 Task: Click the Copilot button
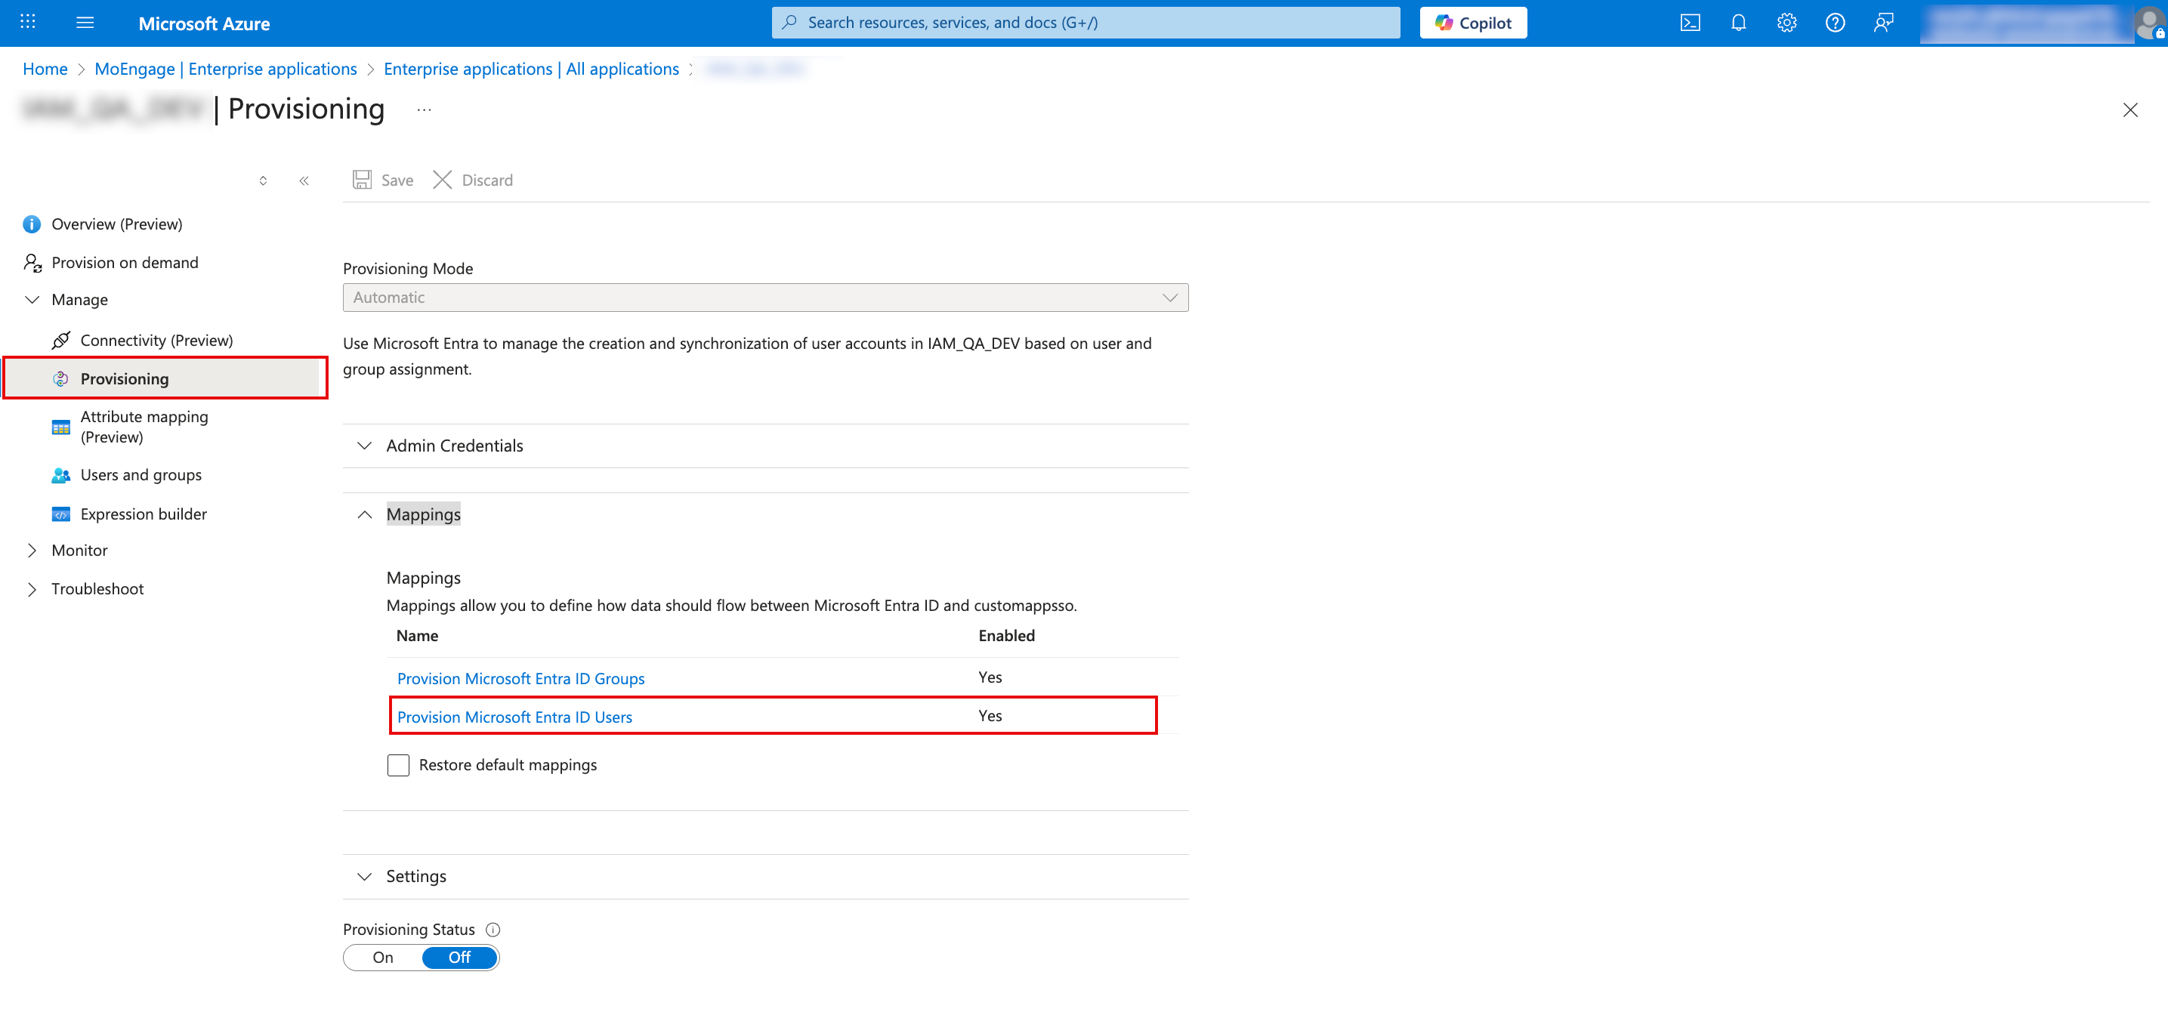(1473, 23)
